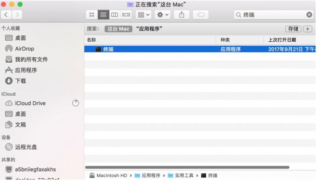Minimize the window with yellow button
Viewport: 317px width, 181px height.
point(12,4)
